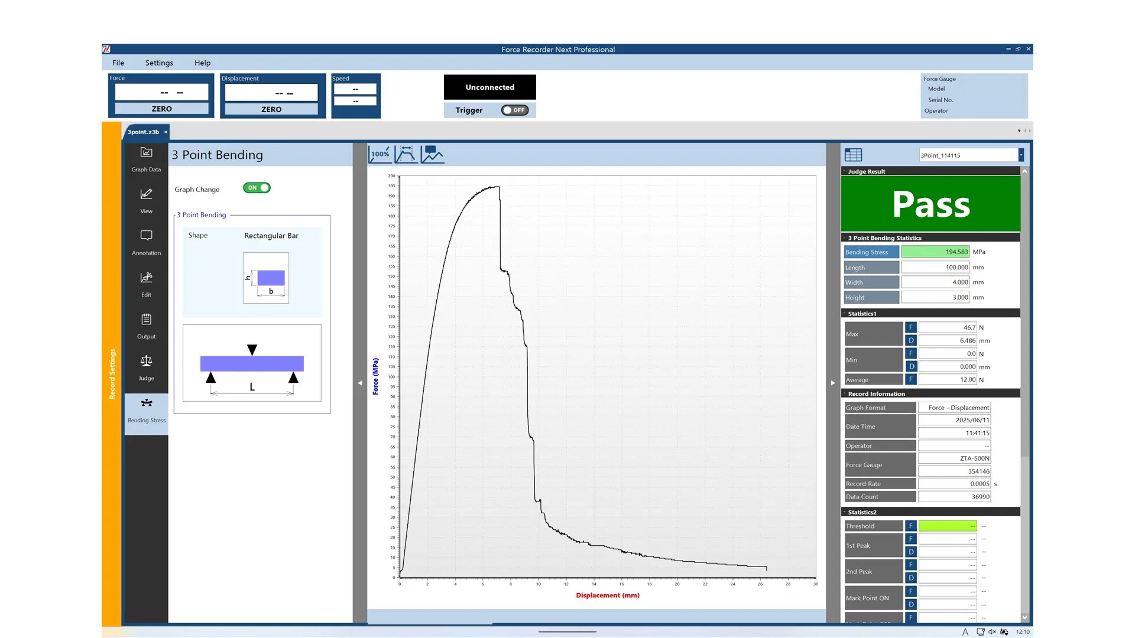Open the data table grid icon

tap(853, 155)
